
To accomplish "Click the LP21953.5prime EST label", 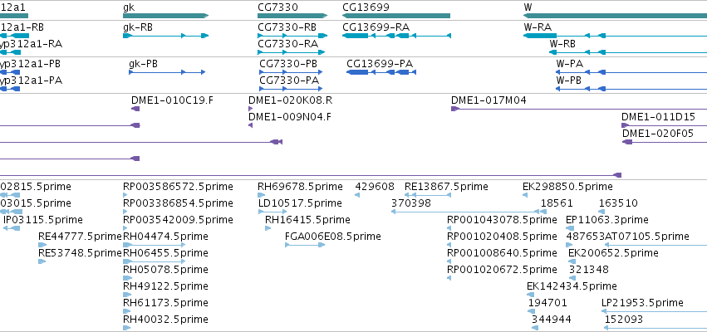I will (x=642, y=303).
